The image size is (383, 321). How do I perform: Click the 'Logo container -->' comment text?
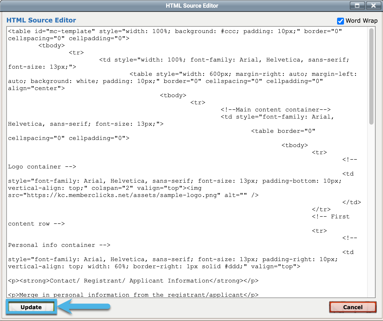click(42, 167)
